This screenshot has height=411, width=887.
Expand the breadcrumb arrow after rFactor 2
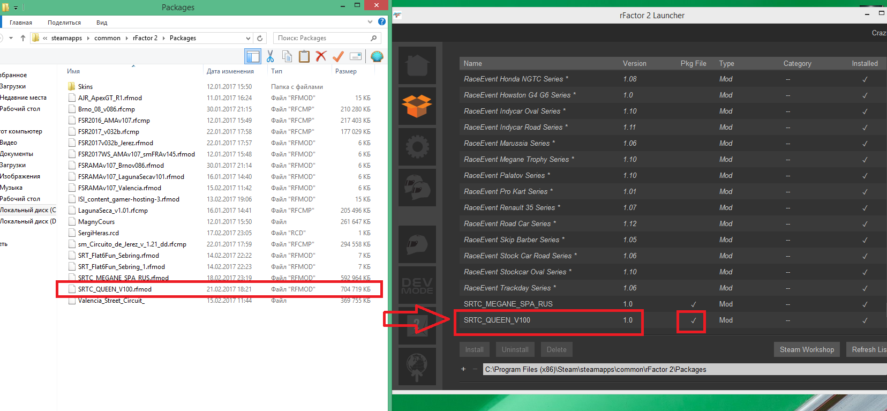(164, 38)
